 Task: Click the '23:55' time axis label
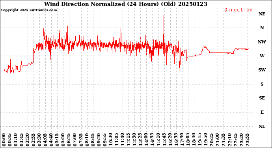pyautogui.click(x=247, y=140)
